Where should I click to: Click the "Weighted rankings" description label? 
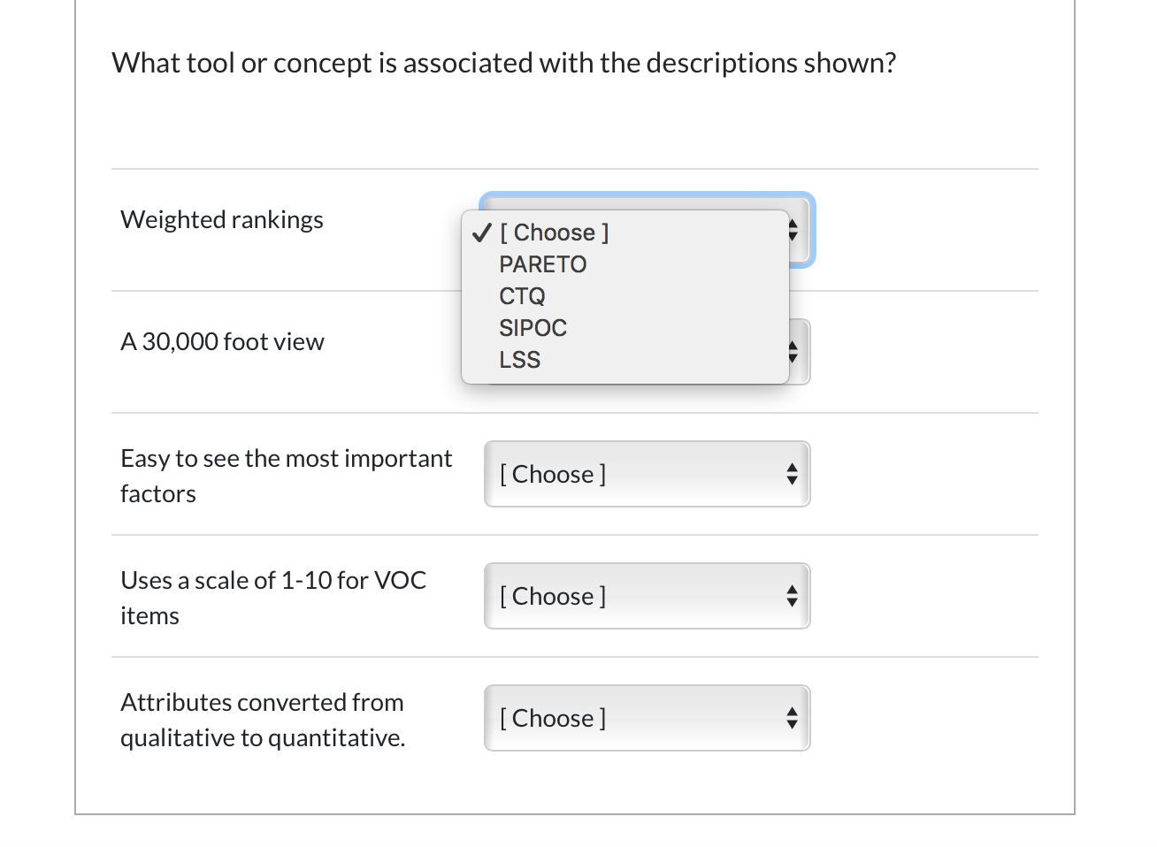click(222, 219)
